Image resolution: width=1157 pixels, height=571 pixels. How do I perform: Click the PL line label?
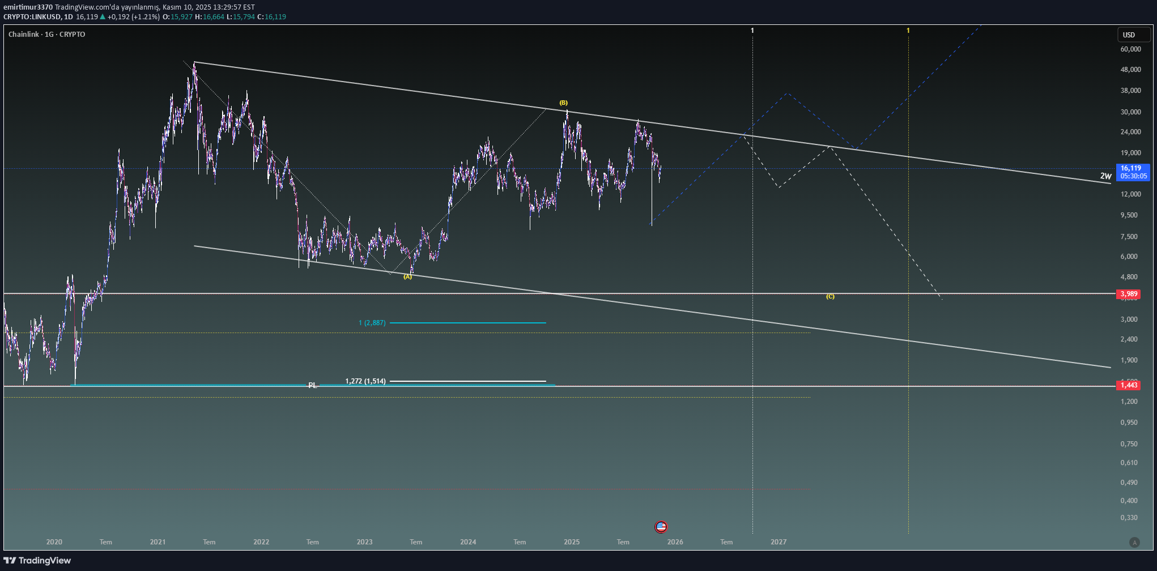click(x=312, y=385)
